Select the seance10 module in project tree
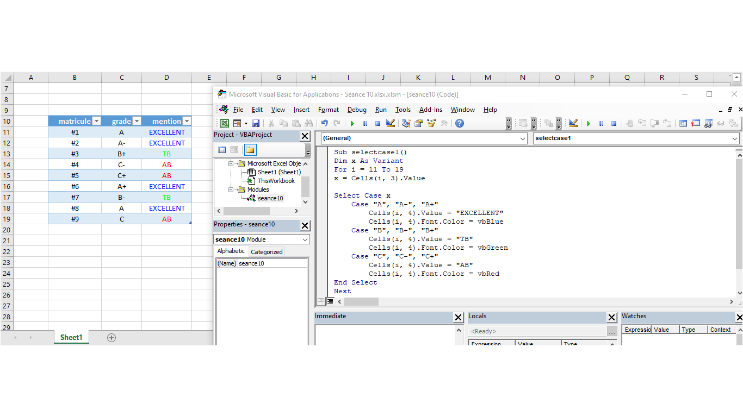743x417 pixels. click(x=270, y=198)
